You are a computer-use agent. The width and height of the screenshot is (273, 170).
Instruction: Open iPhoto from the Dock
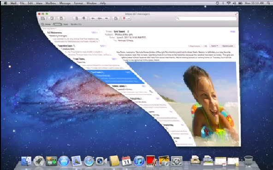[164, 161]
